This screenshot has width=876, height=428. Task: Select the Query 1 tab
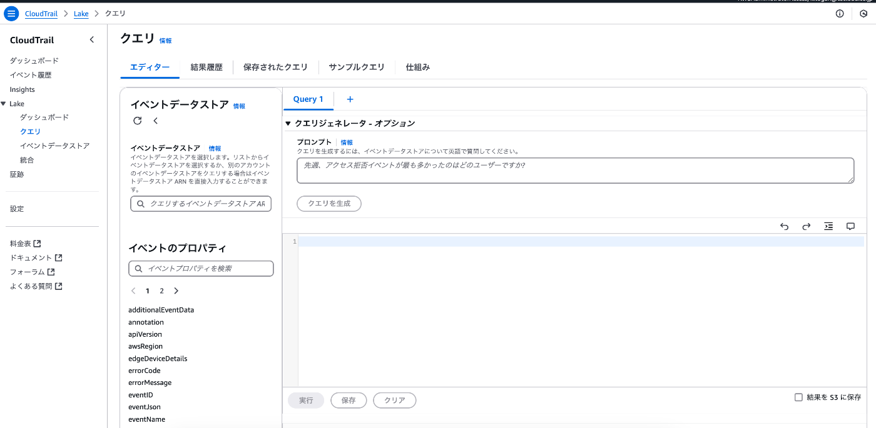pyautogui.click(x=308, y=99)
